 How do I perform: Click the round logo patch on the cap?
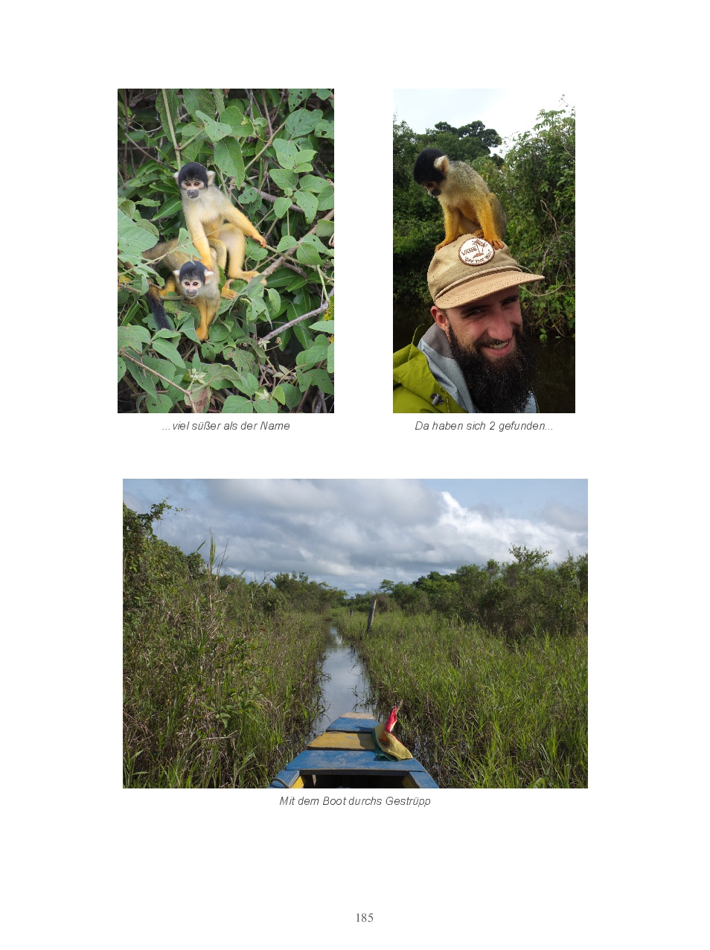(x=476, y=252)
